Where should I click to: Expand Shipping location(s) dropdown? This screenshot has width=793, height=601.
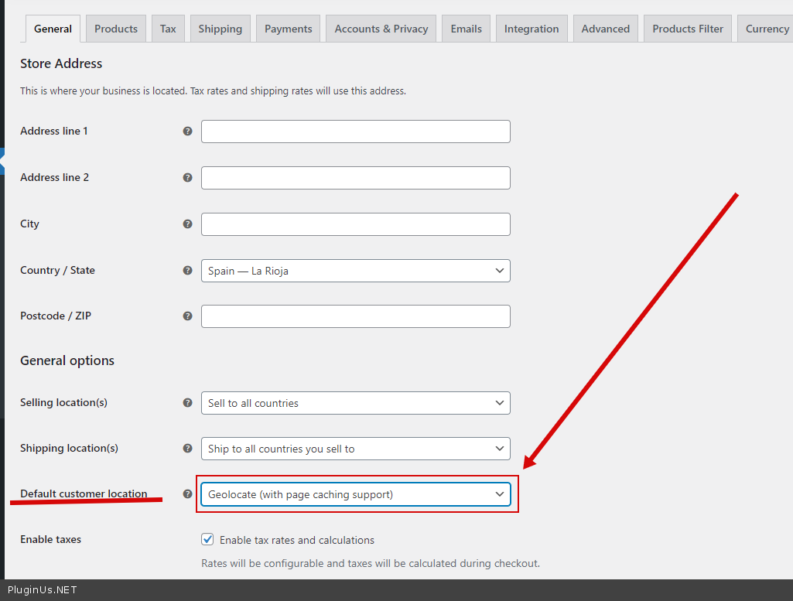355,449
